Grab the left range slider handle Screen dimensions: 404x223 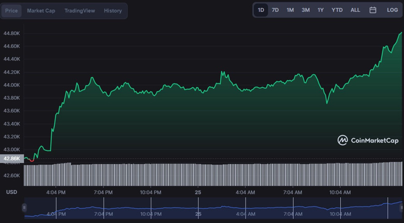(24, 208)
